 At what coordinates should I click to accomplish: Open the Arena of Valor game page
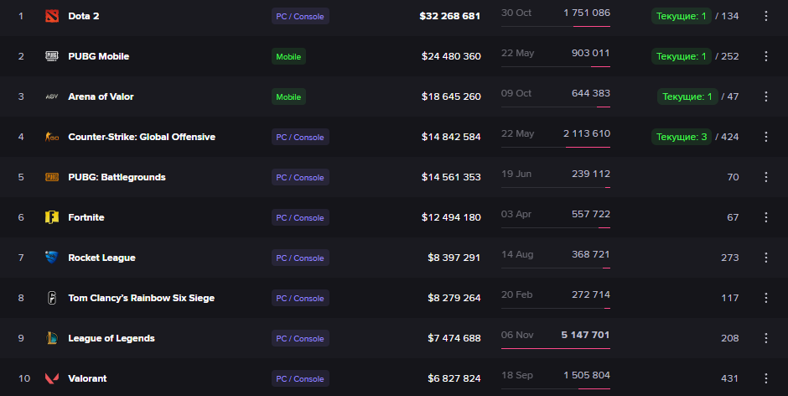[x=101, y=96]
